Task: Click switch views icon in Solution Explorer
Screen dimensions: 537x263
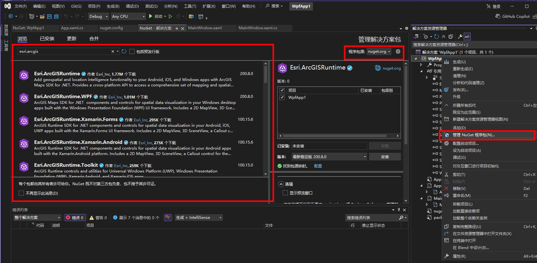Action: [x=416, y=37]
